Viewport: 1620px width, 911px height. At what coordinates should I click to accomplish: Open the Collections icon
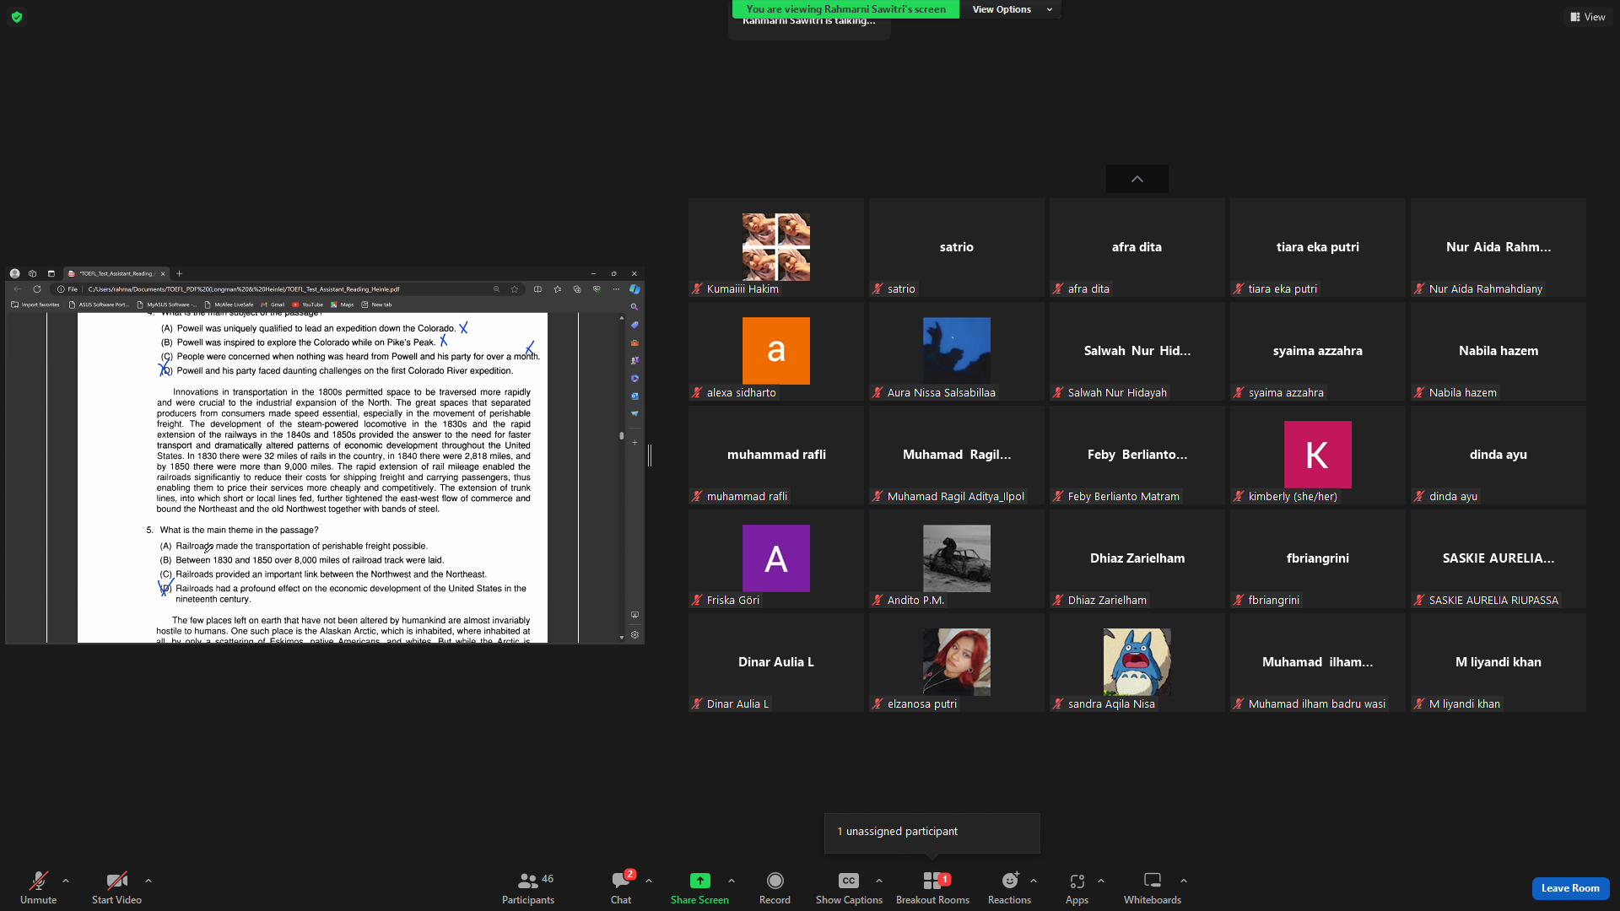coord(577,289)
